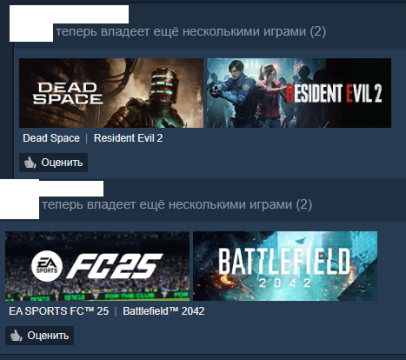Follow the EA SPORTS FC™ 25 text link
This screenshot has width=406, height=360.
(59, 311)
